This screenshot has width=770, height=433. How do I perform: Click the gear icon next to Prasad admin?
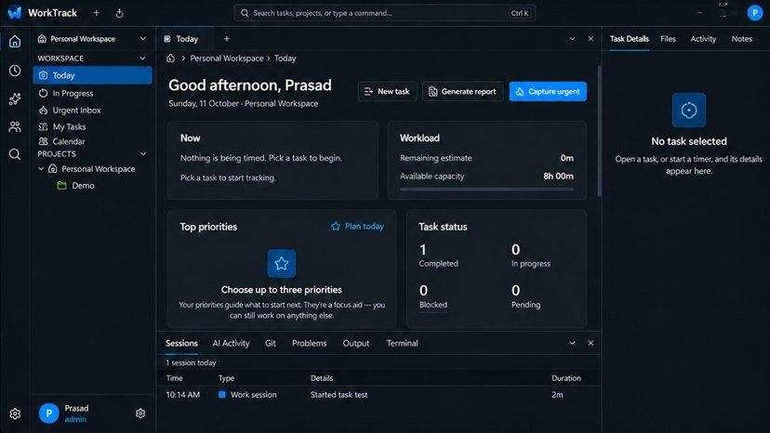click(140, 413)
